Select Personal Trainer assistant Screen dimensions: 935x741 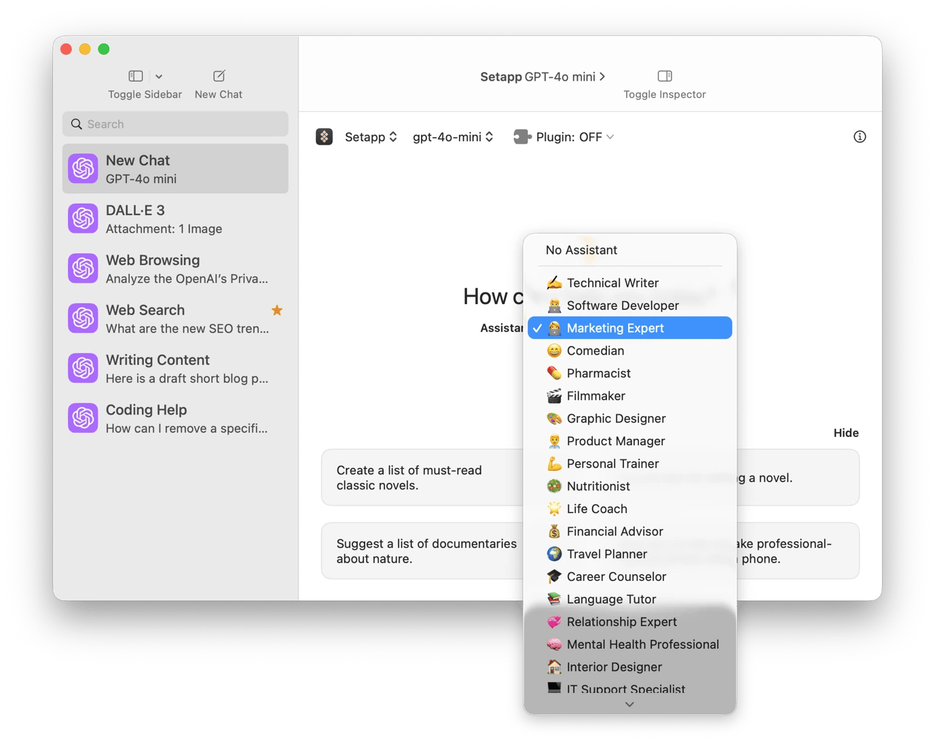pos(629,463)
